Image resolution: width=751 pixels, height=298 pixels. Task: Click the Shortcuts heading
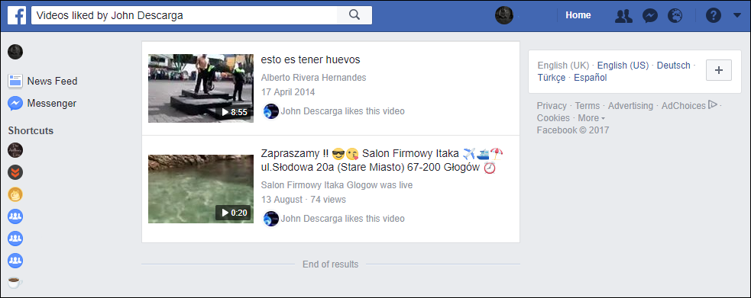[x=31, y=130]
